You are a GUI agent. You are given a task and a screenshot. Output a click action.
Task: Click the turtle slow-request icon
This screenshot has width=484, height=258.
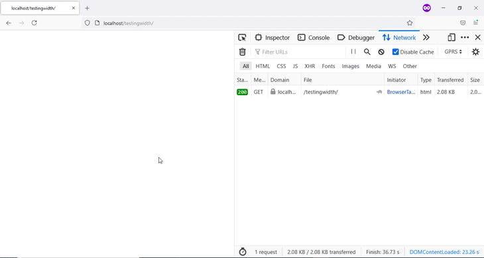[379, 92]
